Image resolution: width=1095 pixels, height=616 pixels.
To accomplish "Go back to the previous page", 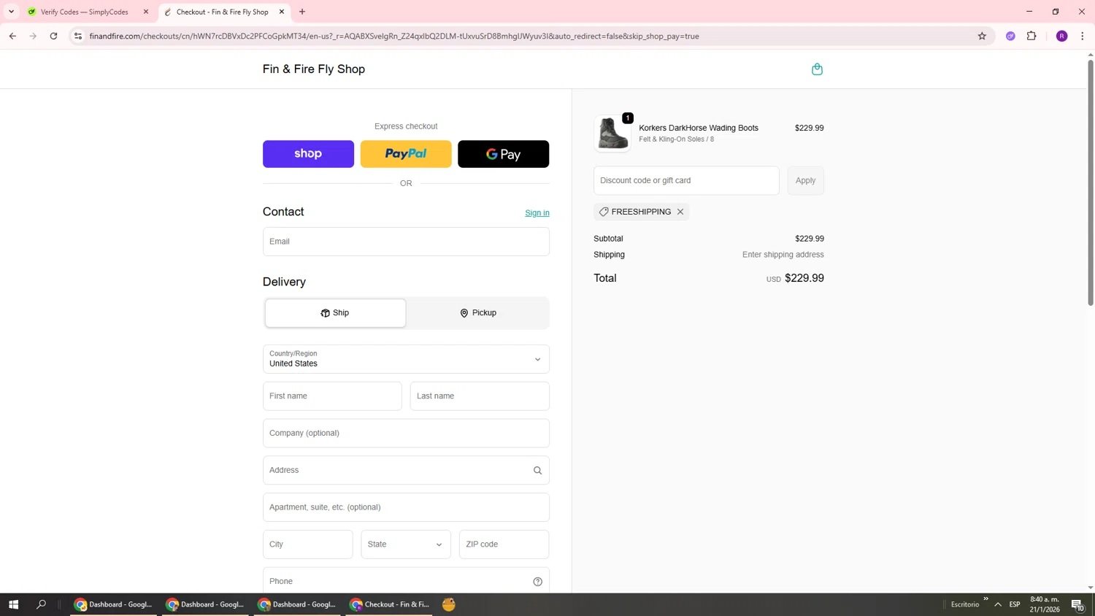I will pyautogui.click(x=12, y=36).
